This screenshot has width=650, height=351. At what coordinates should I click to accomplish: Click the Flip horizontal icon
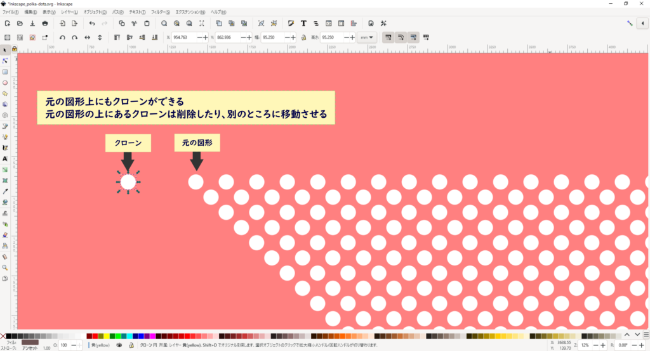pyautogui.click(x=87, y=37)
